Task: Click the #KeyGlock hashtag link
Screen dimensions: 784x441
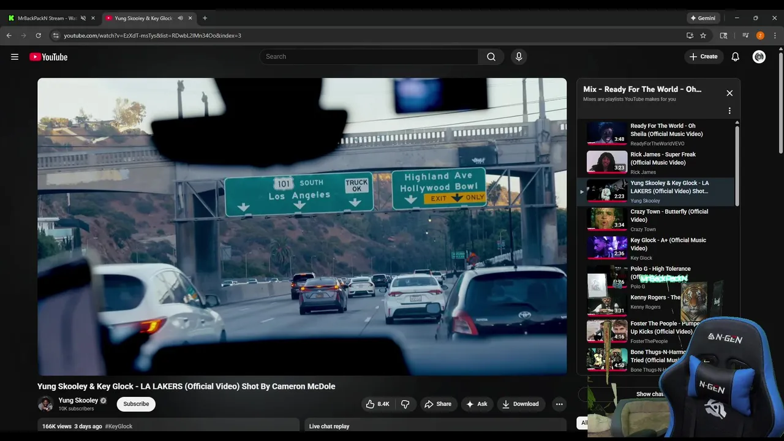Action: pyautogui.click(x=119, y=426)
